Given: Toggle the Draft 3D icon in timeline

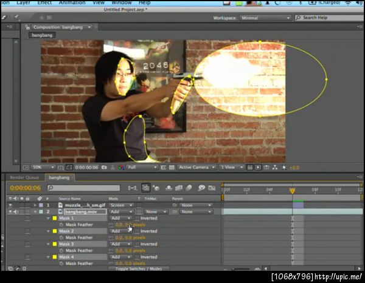Looking at the screenshot, I should 156,188.
